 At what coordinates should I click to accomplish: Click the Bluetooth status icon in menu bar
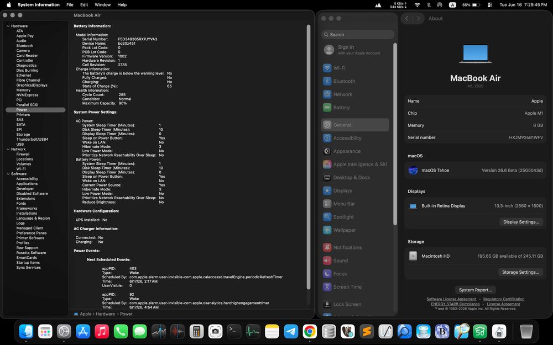click(429, 5)
